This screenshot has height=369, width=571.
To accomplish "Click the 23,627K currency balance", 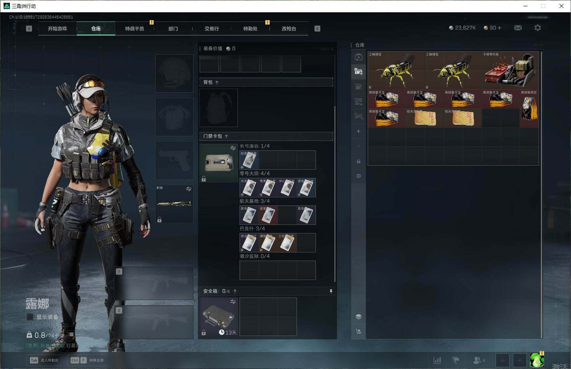I will [463, 28].
